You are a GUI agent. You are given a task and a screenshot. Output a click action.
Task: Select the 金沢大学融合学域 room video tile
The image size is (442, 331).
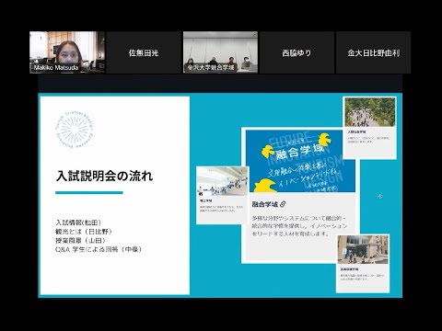pos(220,52)
